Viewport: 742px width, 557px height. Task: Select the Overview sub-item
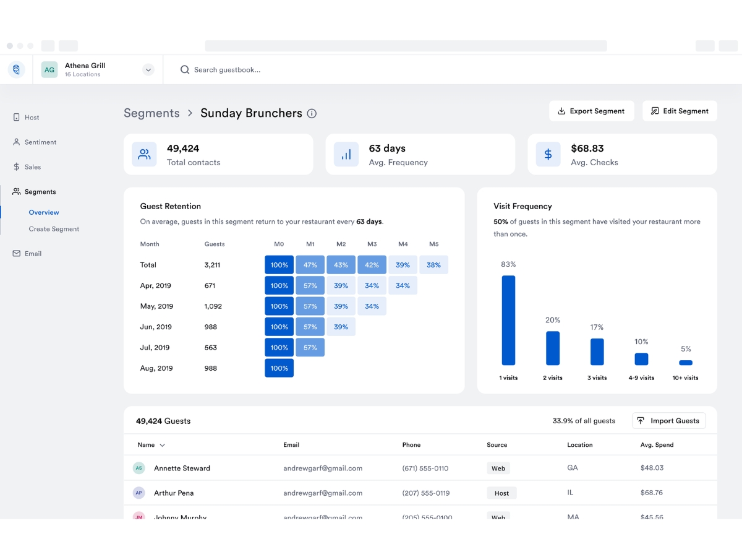(x=44, y=212)
